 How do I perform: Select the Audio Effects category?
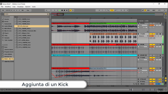coord(8,26)
